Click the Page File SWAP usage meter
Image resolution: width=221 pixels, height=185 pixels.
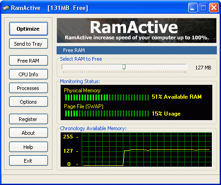point(107,114)
